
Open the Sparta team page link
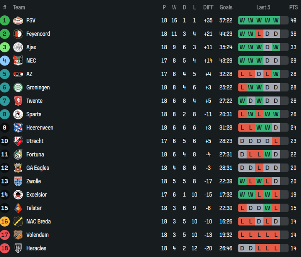[x=34, y=114]
